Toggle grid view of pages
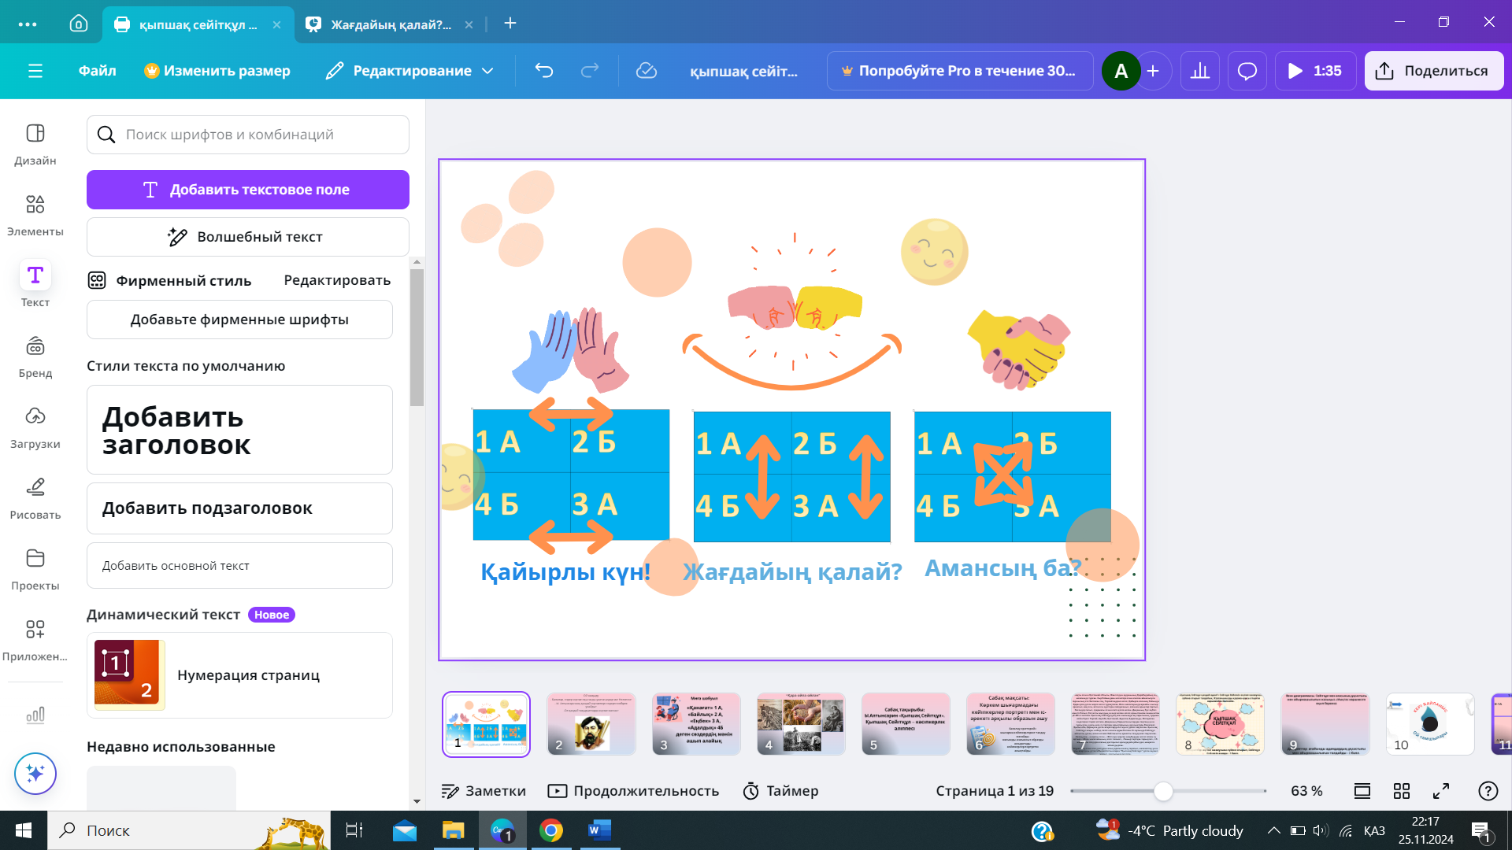Screen dimensions: 1512x850 click(x=1402, y=791)
